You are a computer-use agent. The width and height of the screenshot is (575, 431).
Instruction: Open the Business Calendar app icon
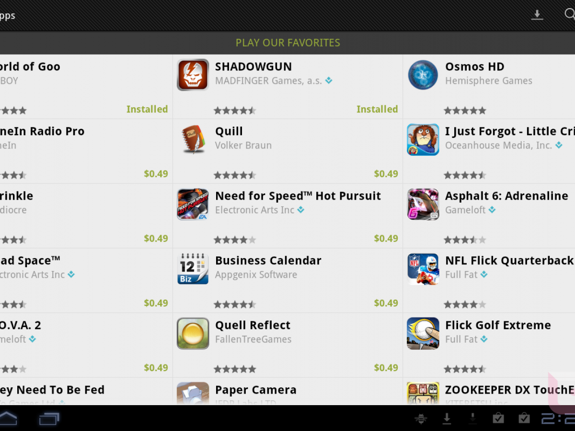click(x=193, y=269)
